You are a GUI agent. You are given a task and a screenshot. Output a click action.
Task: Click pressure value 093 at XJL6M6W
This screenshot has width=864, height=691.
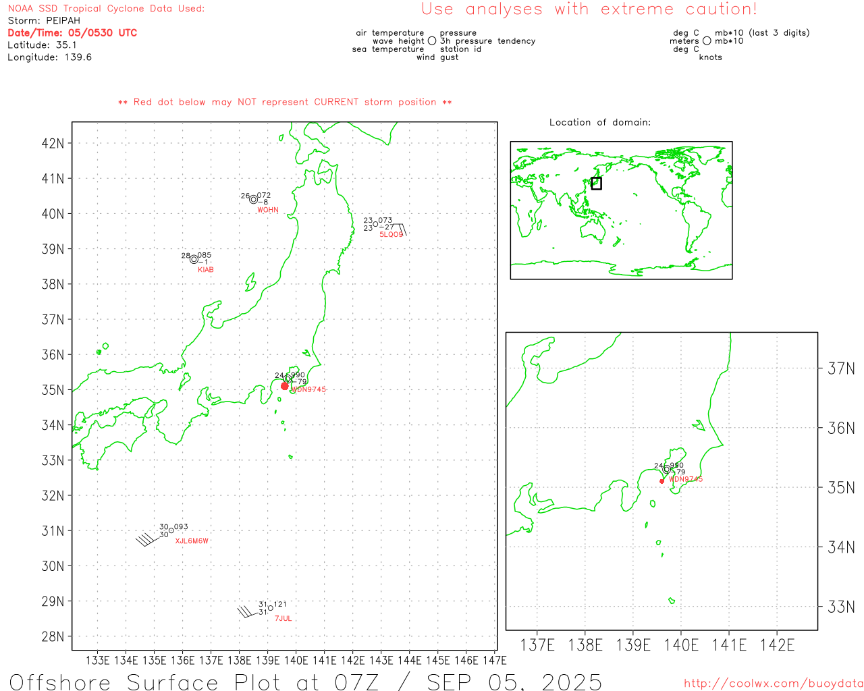181,527
